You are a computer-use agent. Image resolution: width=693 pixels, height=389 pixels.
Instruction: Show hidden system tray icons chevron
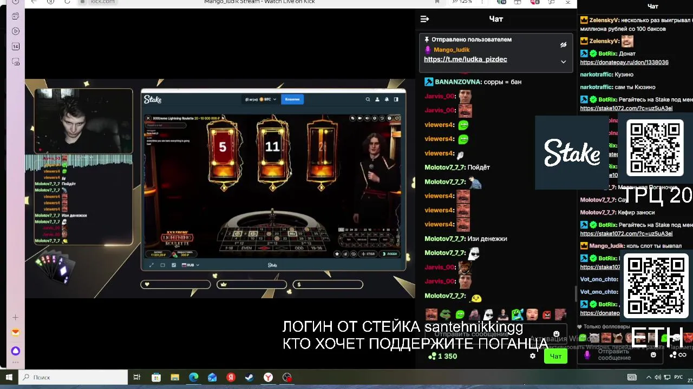coord(649,377)
